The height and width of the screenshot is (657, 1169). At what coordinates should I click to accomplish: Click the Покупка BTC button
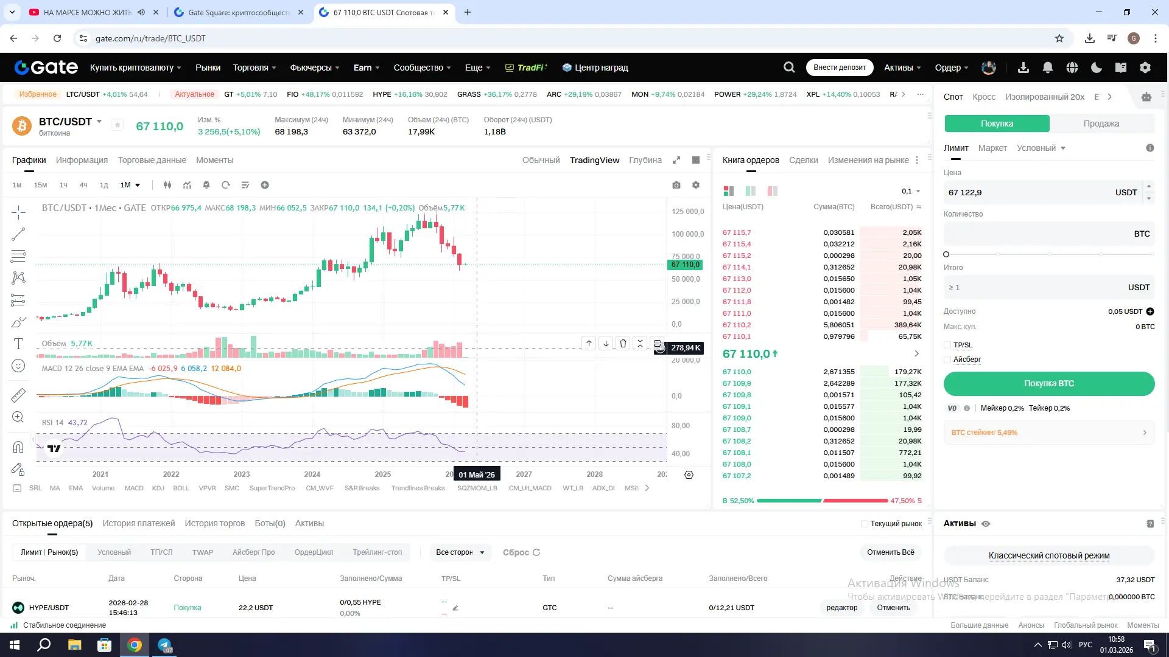click(1048, 383)
